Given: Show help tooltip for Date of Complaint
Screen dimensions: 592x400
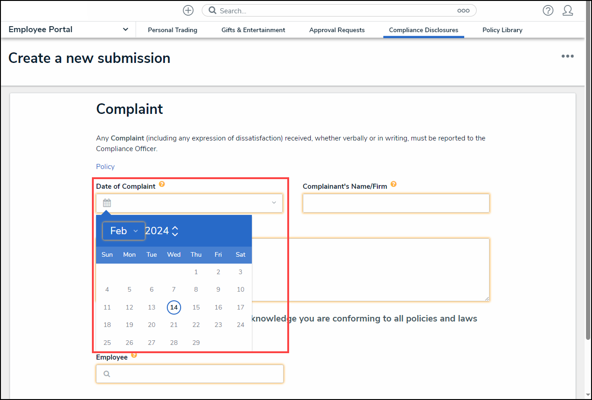Looking at the screenshot, I should pyautogui.click(x=162, y=185).
